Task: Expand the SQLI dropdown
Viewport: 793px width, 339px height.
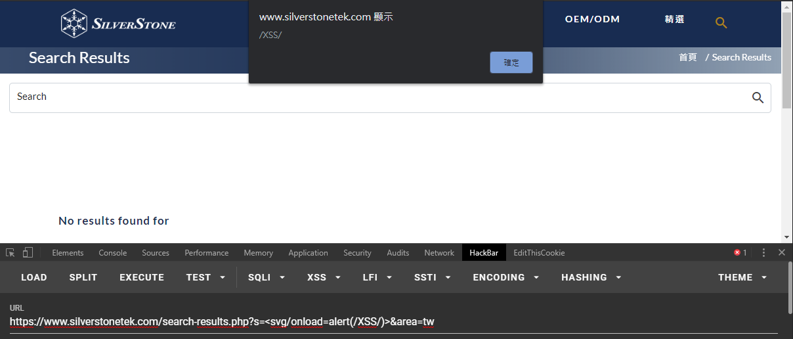Action: [x=267, y=277]
